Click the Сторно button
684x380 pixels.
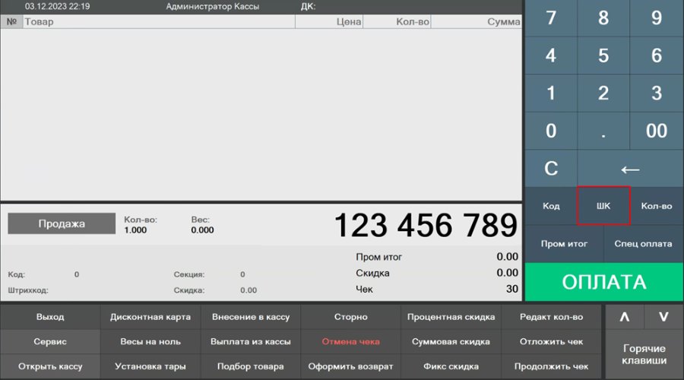pos(350,317)
